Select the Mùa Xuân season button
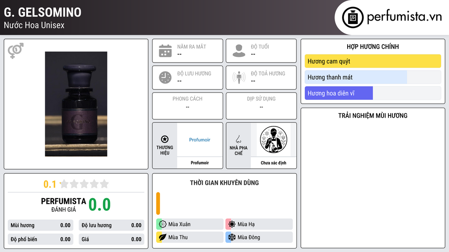The height and width of the screenshot is (252, 449). point(190,224)
